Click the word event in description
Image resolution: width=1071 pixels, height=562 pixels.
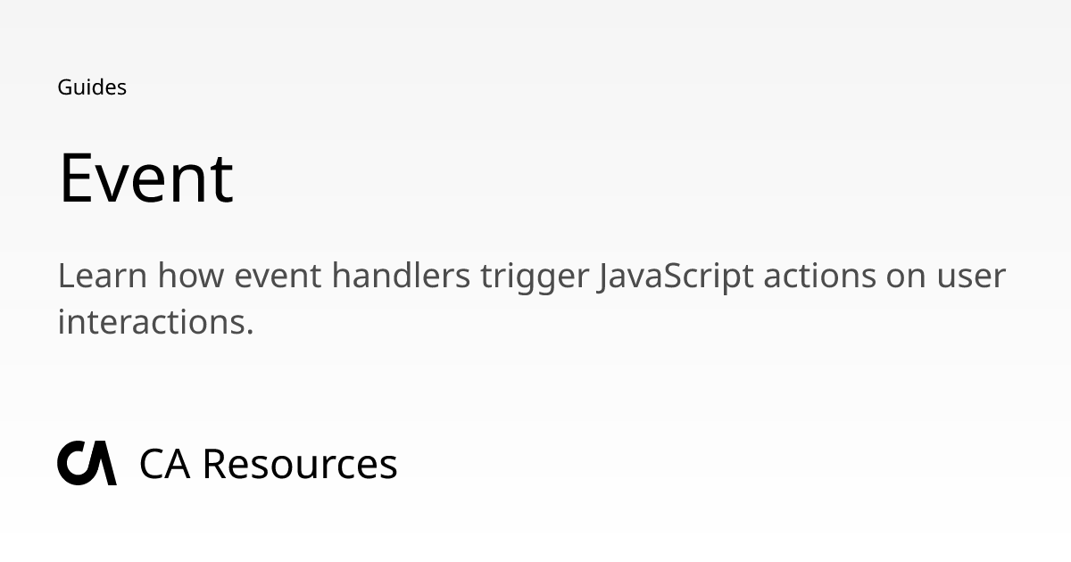pyautogui.click(x=278, y=277)
